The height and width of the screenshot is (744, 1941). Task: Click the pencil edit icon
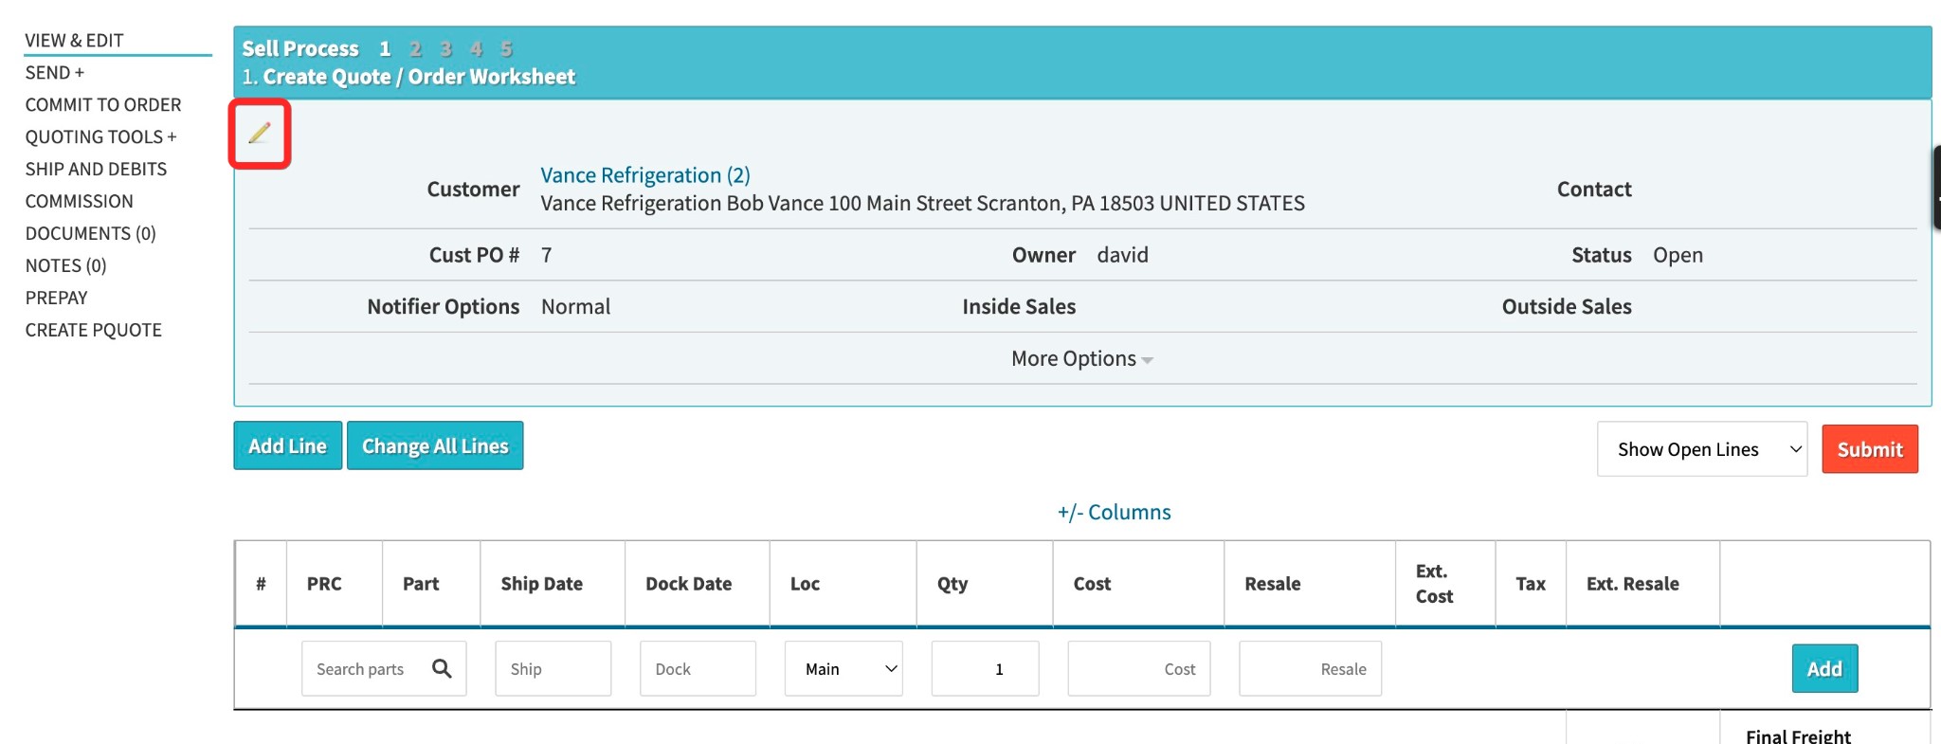[260, 134]
